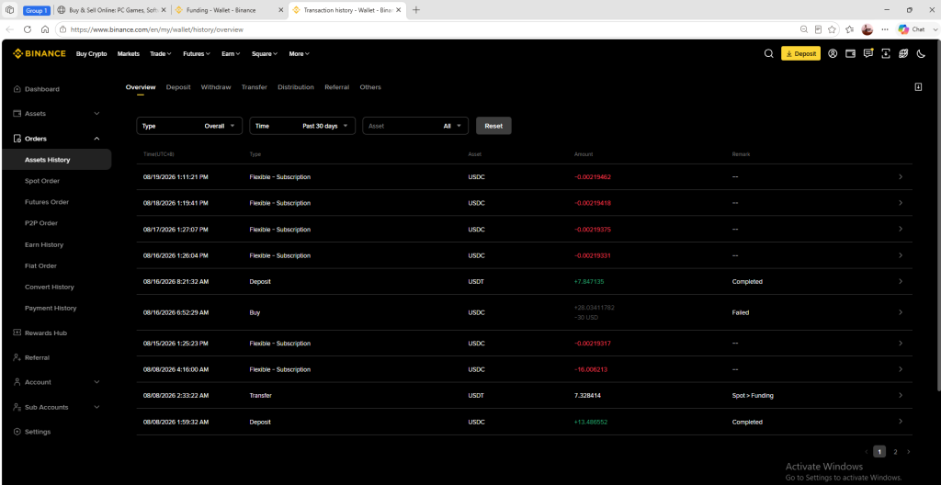Open the profile account icon

pyautogui.click(x=833, y=53)
